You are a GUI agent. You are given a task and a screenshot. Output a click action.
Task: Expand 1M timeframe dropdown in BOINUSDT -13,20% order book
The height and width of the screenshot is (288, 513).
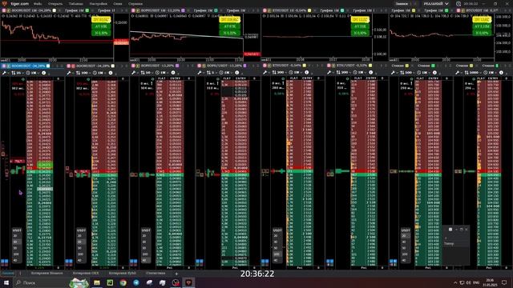162,73
